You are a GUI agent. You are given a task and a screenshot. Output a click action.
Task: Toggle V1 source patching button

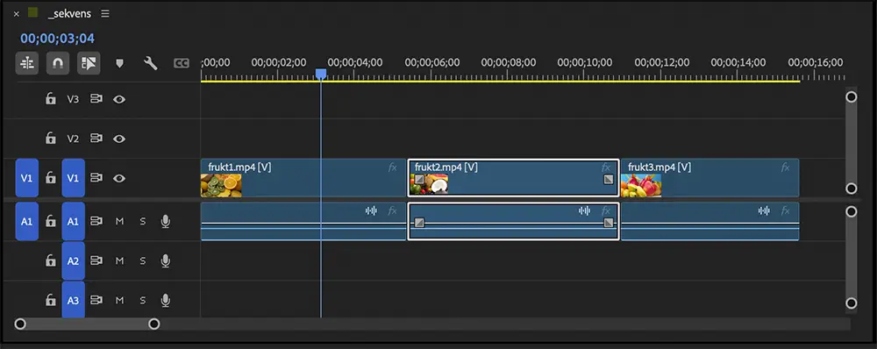tap(27, 178)
